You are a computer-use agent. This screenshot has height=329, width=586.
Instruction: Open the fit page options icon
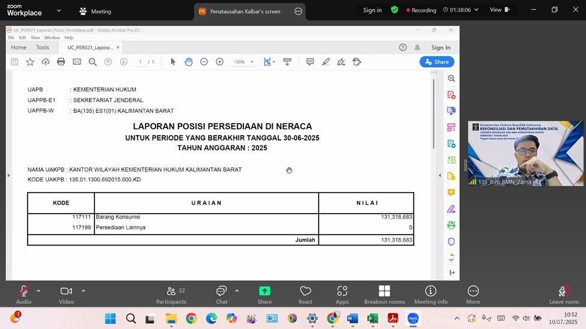pyautogui.click(x=269, y=62)
